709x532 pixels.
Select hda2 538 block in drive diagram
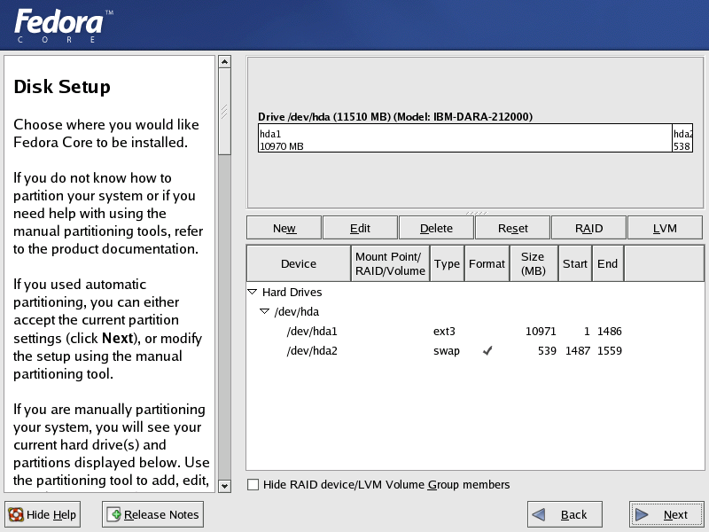682,138
